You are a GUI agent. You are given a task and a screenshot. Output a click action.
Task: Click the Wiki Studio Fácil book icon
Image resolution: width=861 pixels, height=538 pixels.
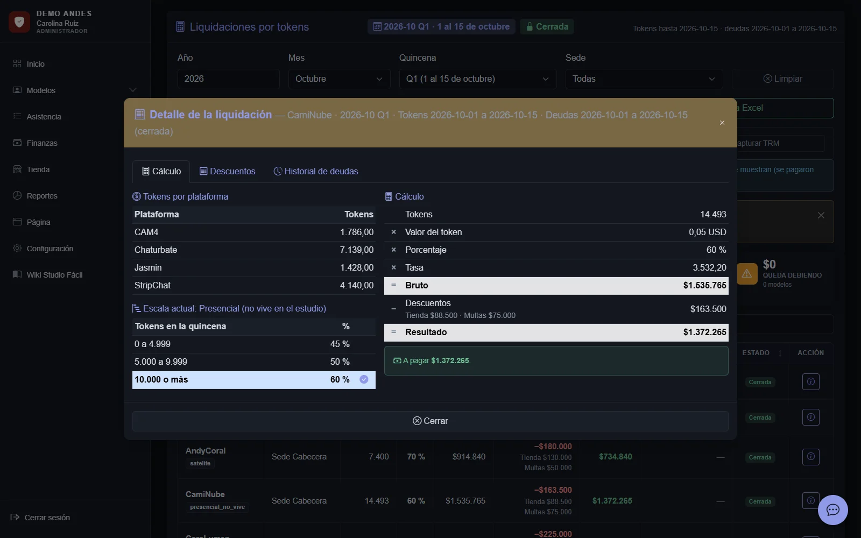coord(17,274)
